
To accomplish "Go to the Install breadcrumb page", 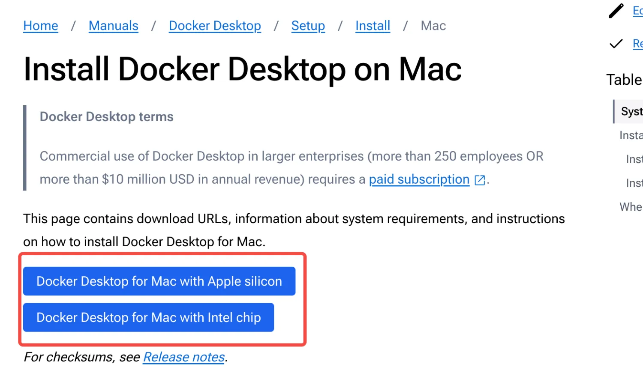I will click(x=373, y=26).
